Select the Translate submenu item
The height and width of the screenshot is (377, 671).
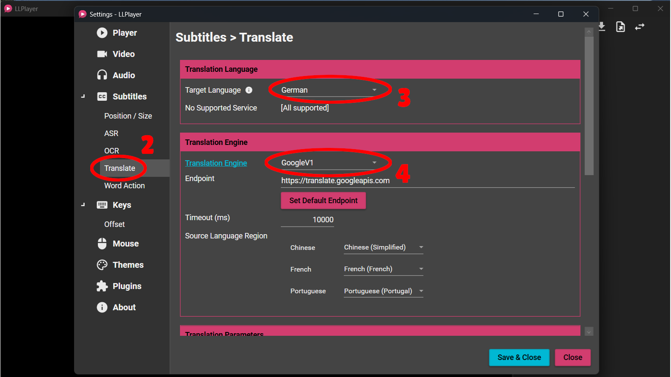120,168
